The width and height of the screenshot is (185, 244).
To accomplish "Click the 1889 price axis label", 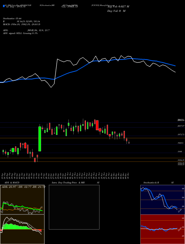I will point(180,152).
